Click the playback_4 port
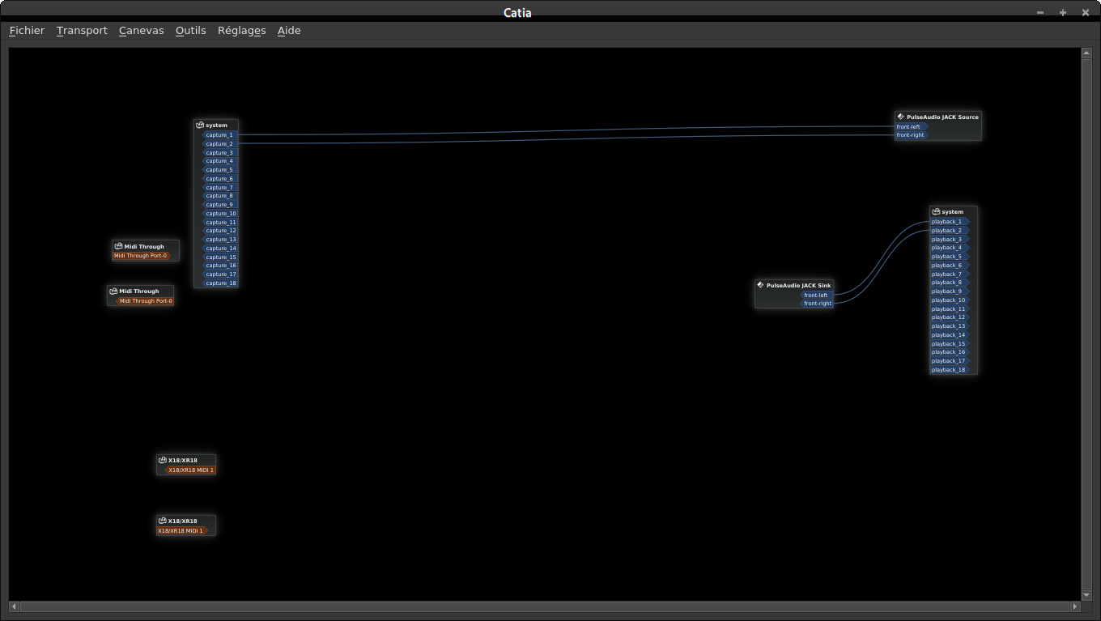The height and width of the screenshot is (621, 1101). coord(950,248)
